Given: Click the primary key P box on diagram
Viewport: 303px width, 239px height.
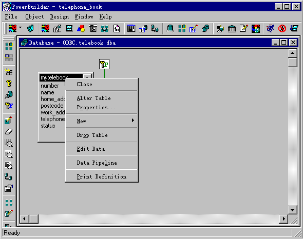Looking at the screenshot, I should [x=104, y=64].
